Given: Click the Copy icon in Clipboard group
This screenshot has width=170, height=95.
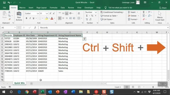Looking at the screenshot, I should coord(10,16).
